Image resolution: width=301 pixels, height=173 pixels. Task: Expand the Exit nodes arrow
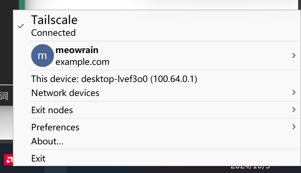(293, 110)
